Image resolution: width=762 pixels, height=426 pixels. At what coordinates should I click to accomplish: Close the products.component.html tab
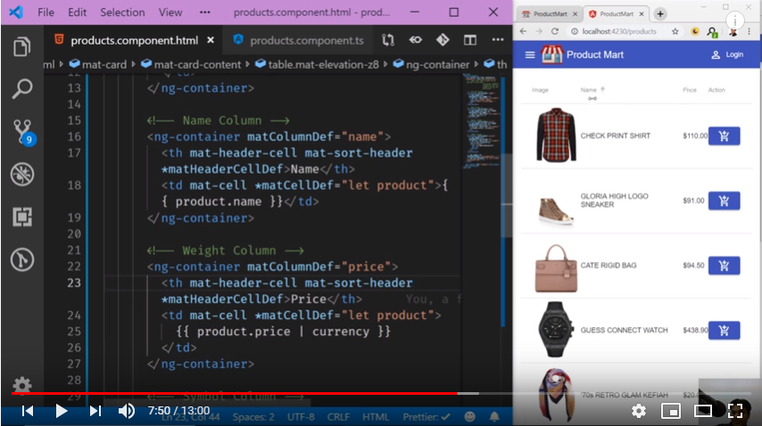click(x=211, y=40)
